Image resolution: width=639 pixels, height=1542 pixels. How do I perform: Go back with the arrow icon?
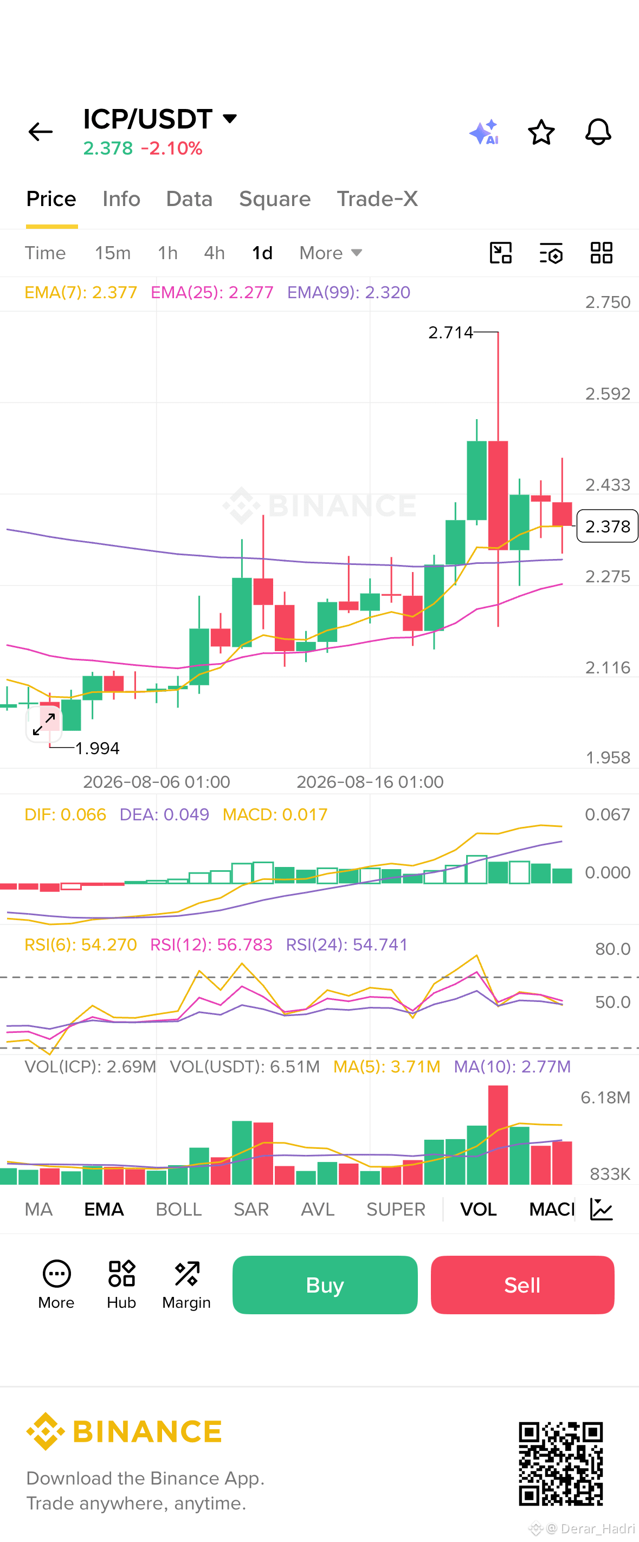point(41,132)
